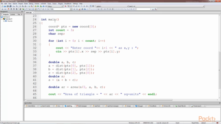The width and height of the screenshot is (221, 124).
Task: Collapse the Exercise-4 project tree node
Action: click(x=2, y=19)
